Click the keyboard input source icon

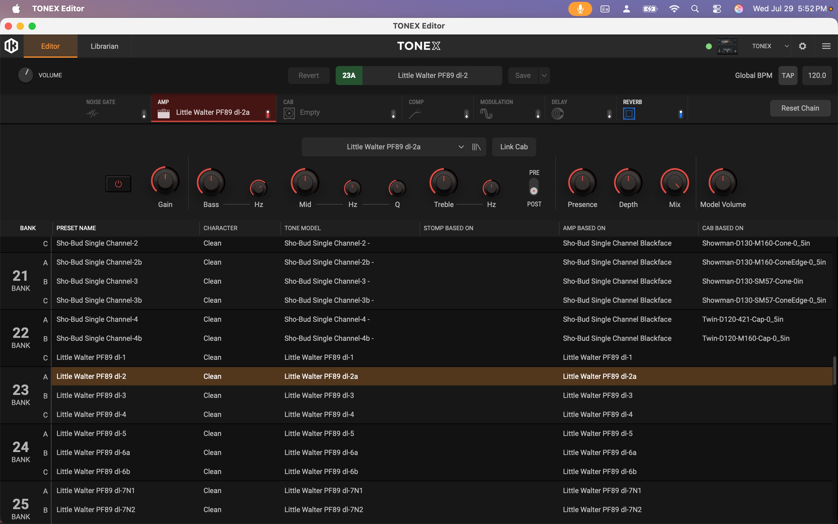(605, 9)
